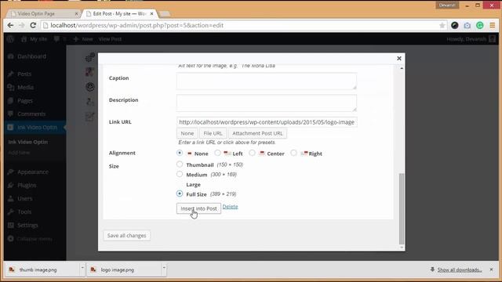Click into the Description text field
This screenshot has width=502, height=282.
(267, 103)
